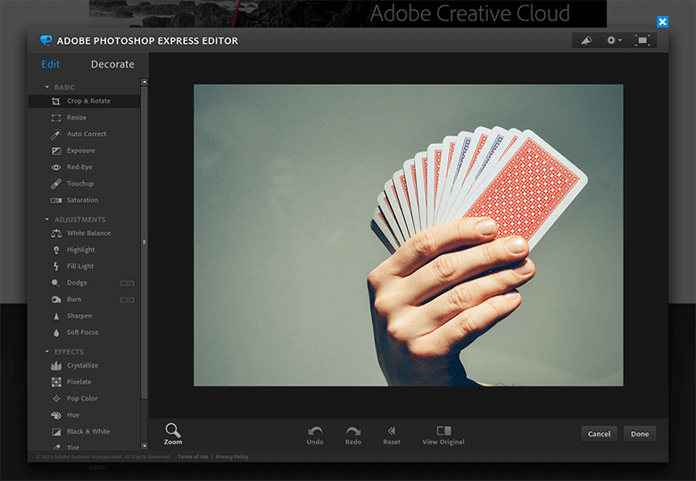This screenshot has height=481, width=696.
Task: Select the White Balance scales icon
Action: click(x=56, y=234)
